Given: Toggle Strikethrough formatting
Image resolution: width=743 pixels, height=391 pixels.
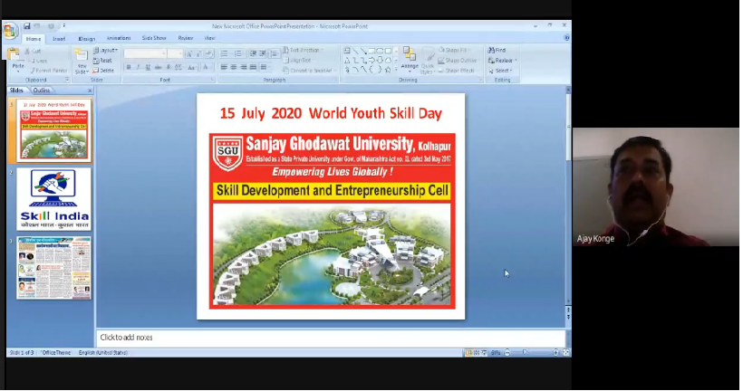Looking at the screenshot, I should 159,68.
